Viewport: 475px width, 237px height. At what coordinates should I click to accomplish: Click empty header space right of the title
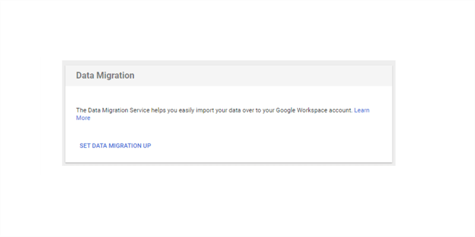(267, 76)
